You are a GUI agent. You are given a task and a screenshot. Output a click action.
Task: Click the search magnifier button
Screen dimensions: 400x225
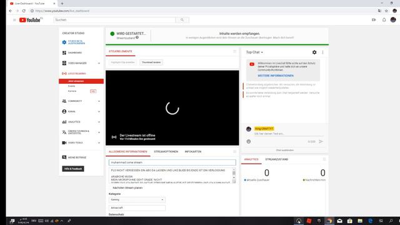tap(182, 20)
